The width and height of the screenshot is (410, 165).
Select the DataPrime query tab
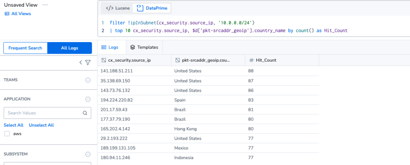(152, 8)
